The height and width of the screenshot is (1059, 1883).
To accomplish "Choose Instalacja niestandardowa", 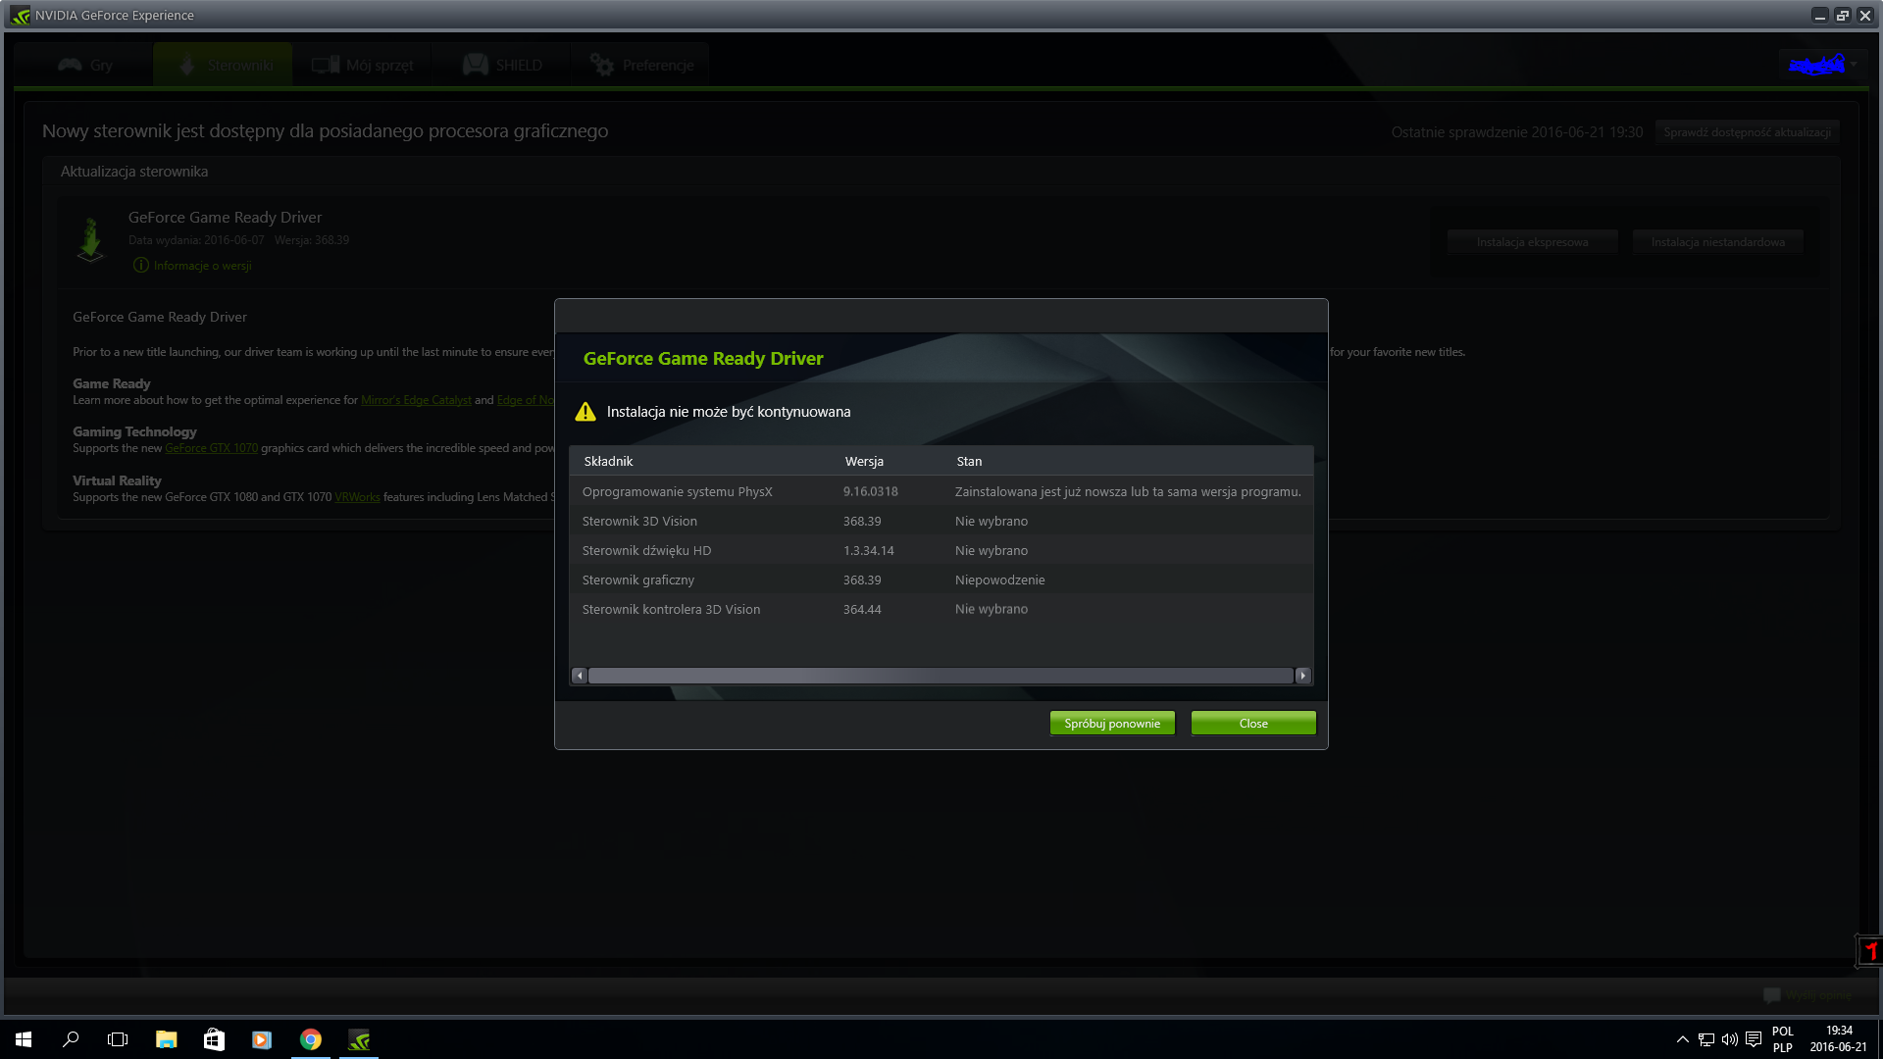I will (1717, 242).
